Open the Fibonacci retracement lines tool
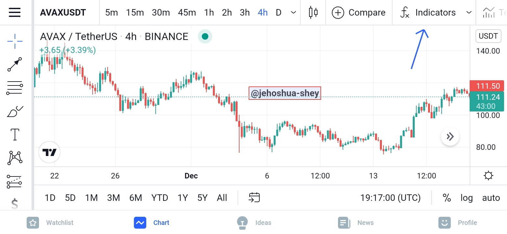The image size is (507, 234). click(x=15, y=88)
